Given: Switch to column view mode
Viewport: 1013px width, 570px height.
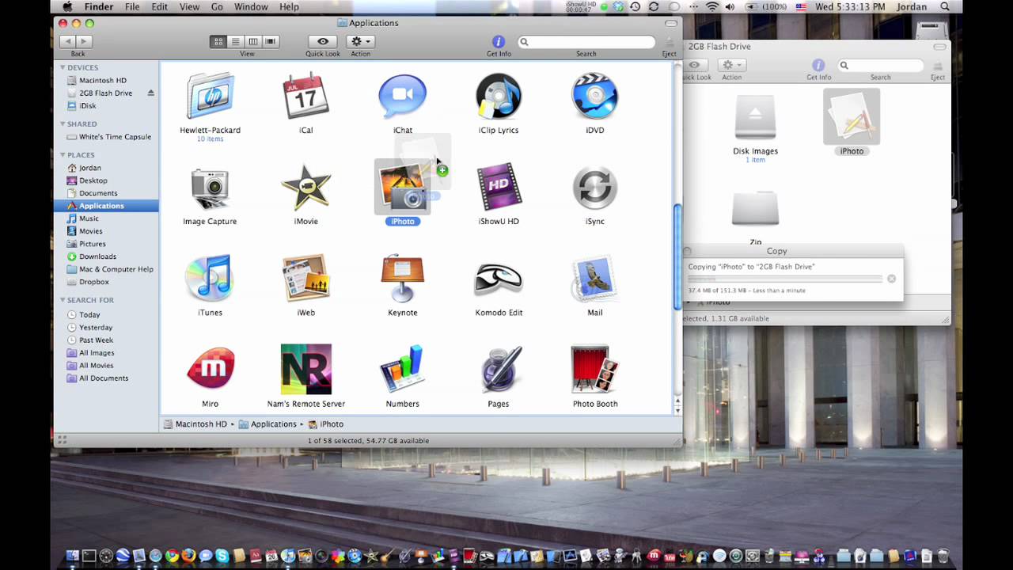Looking at the screenshot, I should tap(252, 41).
